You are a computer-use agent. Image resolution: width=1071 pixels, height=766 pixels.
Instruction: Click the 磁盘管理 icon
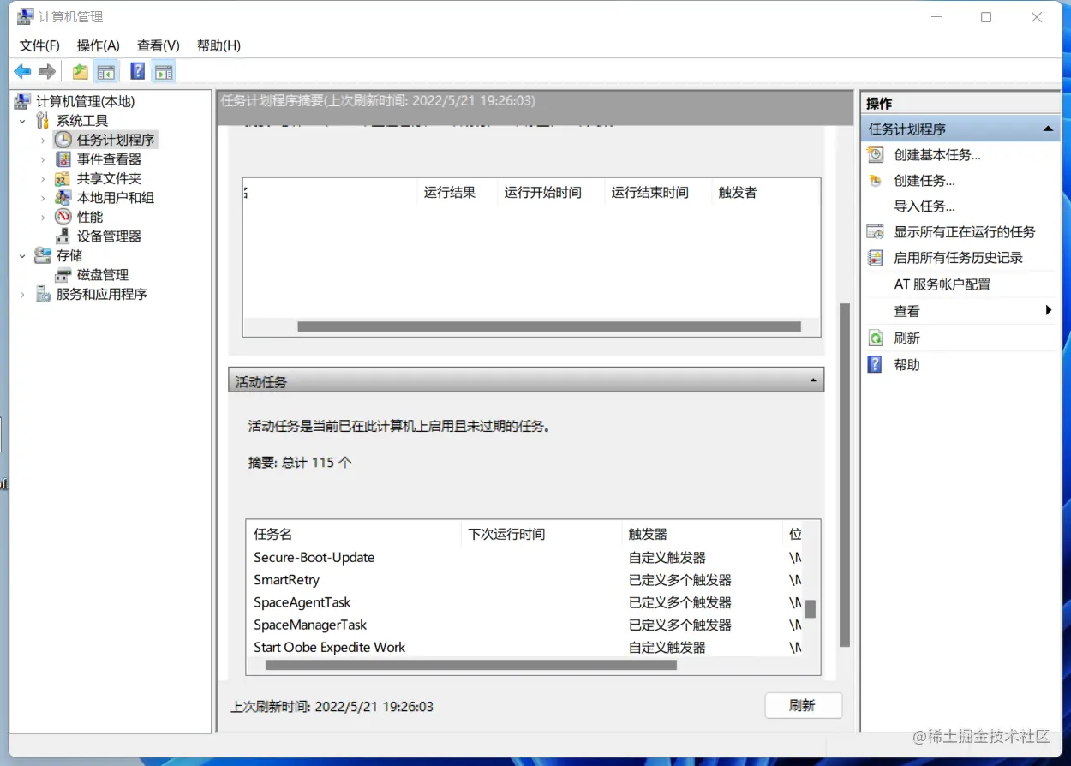point(63,275)
